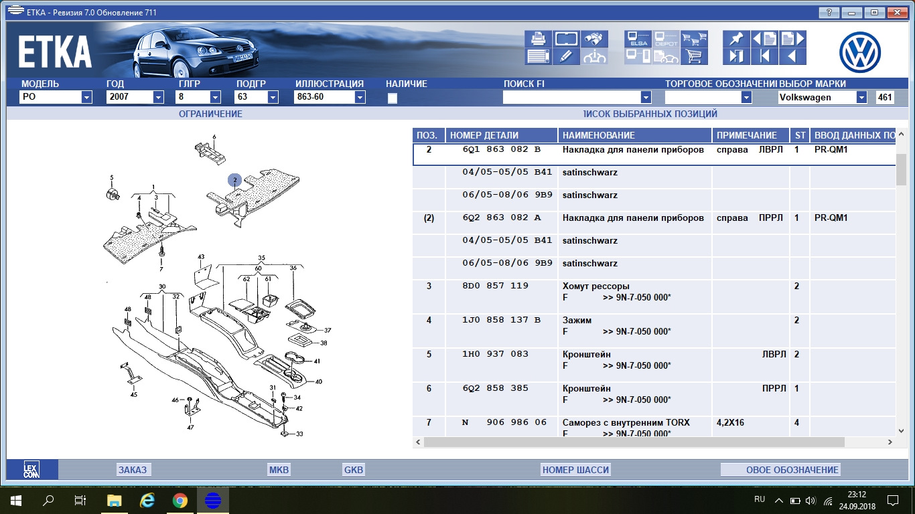Click the single shopping cart icon
Screen dimensions: 915x514
[695, 56]
